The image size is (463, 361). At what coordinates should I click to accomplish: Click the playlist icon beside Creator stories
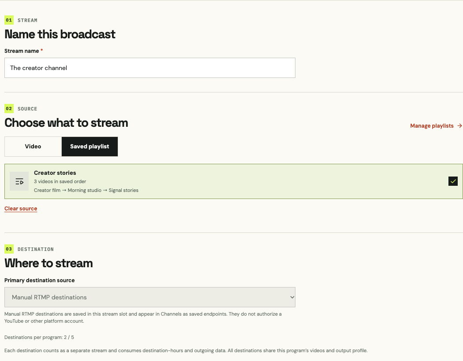click(19, 181)
